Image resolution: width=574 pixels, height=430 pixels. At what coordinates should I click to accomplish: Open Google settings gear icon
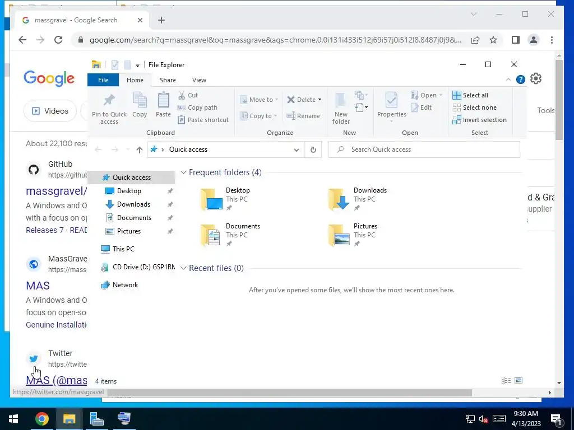(535, 78)
